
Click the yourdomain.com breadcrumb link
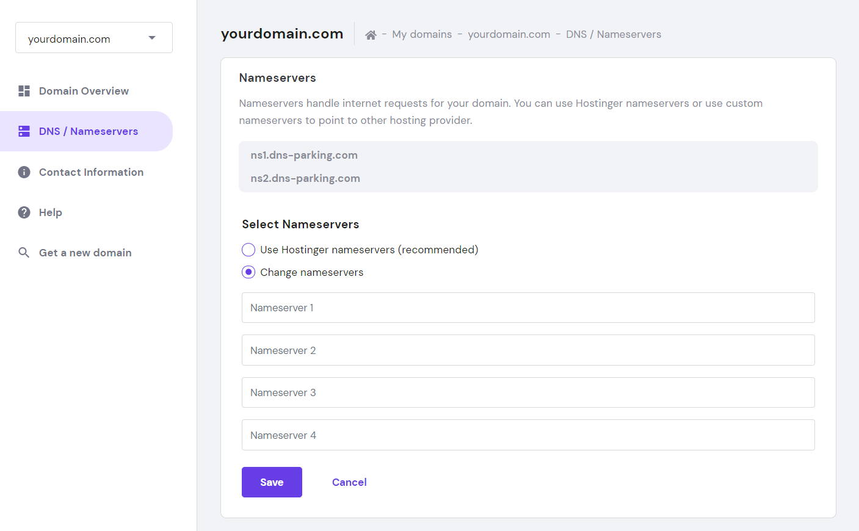pyautogui.click(x=509, y=34)
